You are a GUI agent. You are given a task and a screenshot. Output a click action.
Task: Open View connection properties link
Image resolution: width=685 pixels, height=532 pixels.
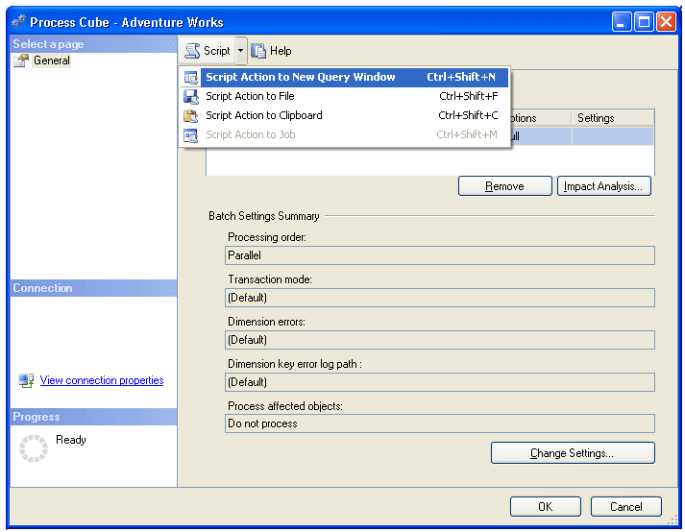(x=102, y=380)
